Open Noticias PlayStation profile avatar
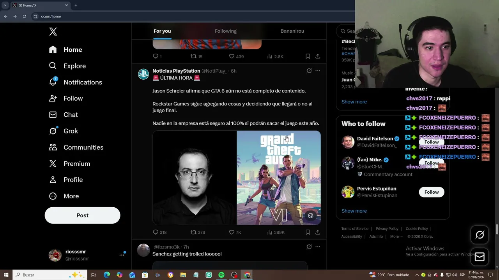 click(143, 74)
